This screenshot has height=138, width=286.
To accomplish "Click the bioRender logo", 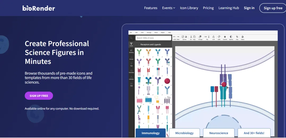I will click(x=39, y=8).
